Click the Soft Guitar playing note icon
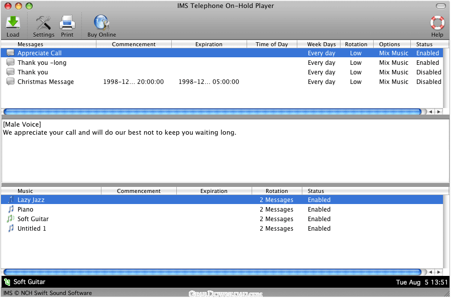 [11, 219]
